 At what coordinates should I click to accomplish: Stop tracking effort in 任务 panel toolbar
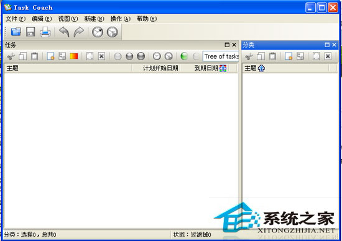(x=169, y=56)
